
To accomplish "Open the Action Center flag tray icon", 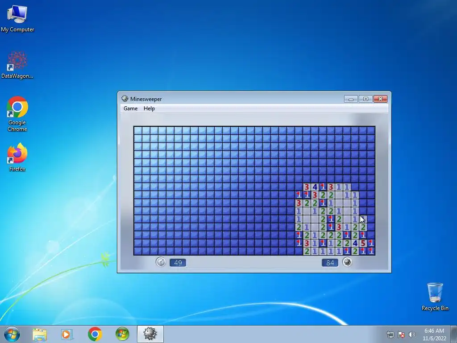I will tap(401, 335).
